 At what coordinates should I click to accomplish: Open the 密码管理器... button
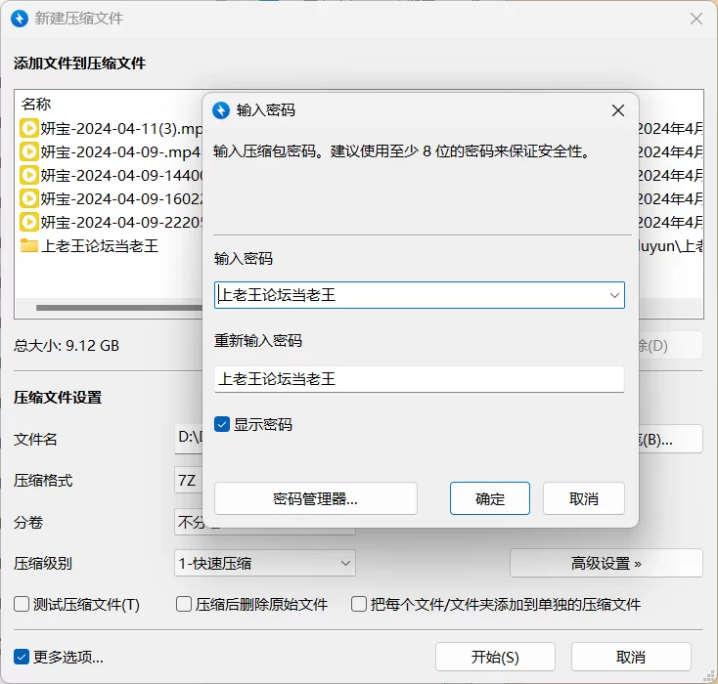point(316,498)
